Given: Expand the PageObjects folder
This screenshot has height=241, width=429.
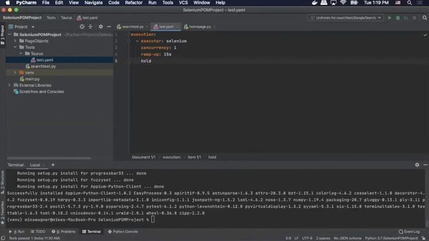Looking at the screenshot, I should click(15, 41).
